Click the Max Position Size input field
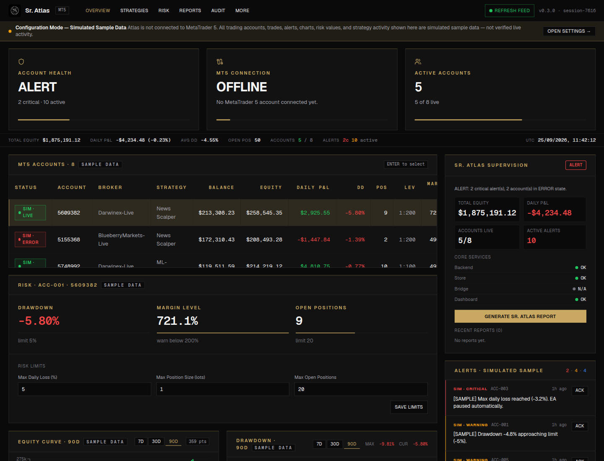This screenshot has width=604, height=461. pyautogui.click(x=223, y=389)
